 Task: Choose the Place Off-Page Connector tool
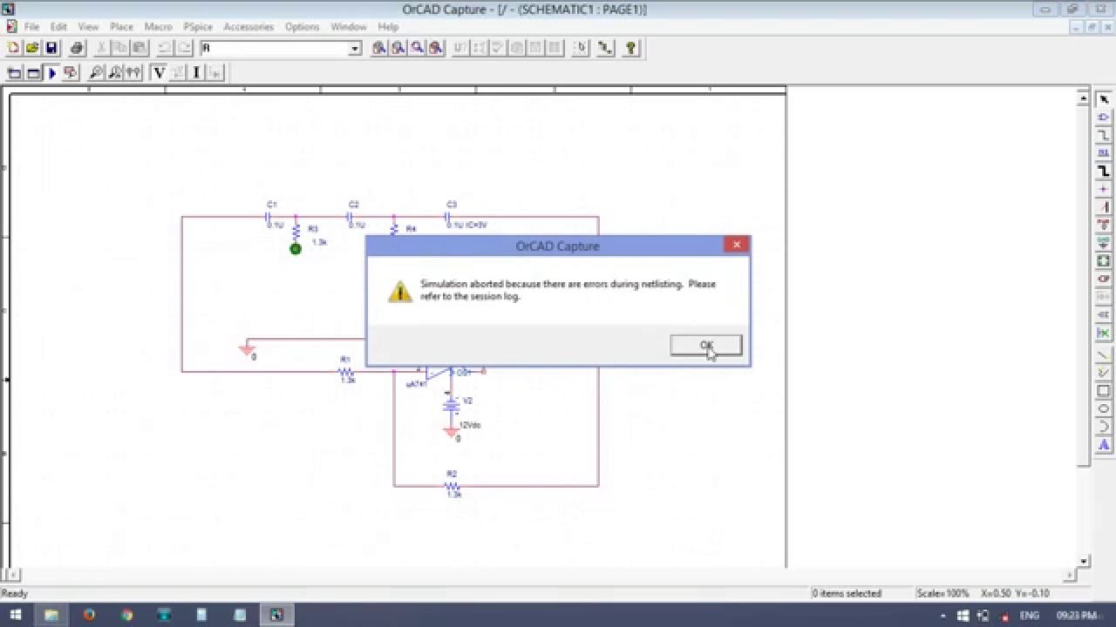click(1104, 314)
